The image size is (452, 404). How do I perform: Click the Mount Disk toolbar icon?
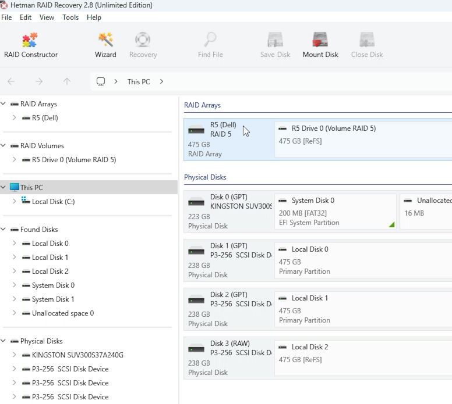coord(320,40)
